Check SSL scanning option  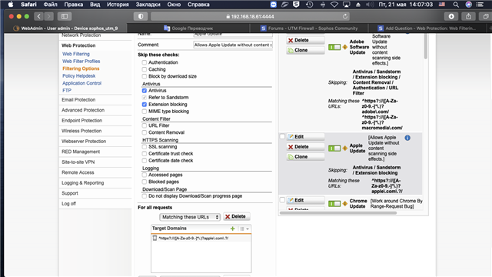point(145,147)
